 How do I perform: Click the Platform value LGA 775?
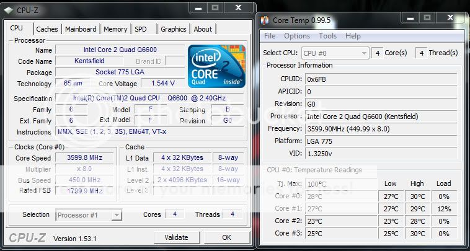click(381, 141)
